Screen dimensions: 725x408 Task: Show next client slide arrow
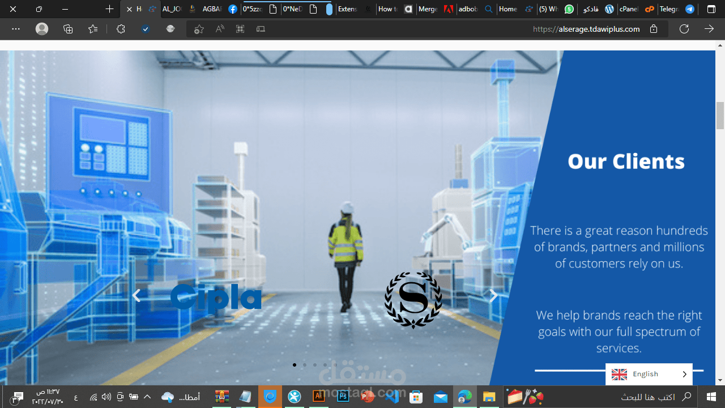493,295
